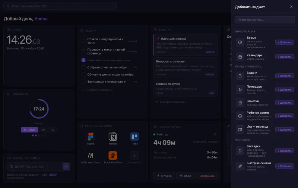Image resolution: width=298 pixels, height=188 pixels.
Task: Click the созвон tag on Вопросы к созвону
Action: [210, 75]
